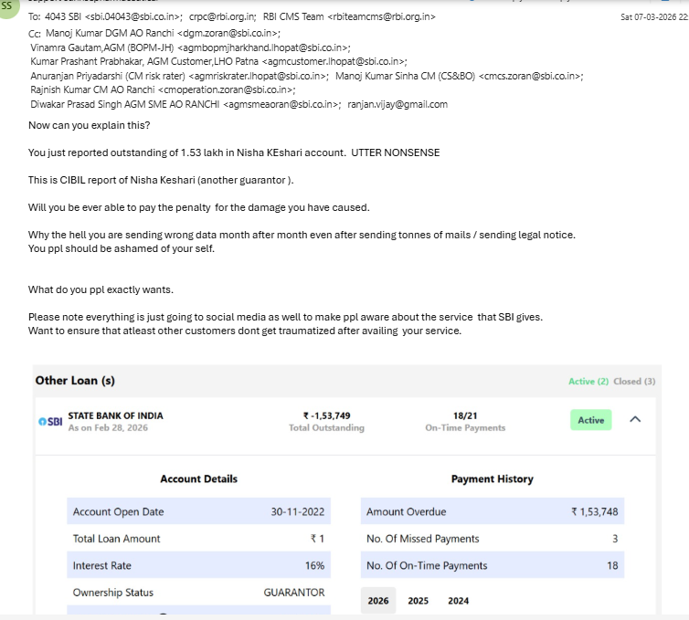Switch to Active (2) loans tab
This screenshot has width=689, height=620.
tap(588, 381)
